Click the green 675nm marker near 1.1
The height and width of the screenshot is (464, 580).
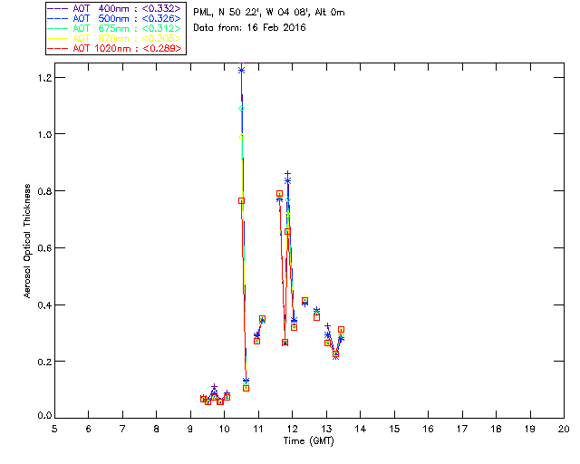[242, 109]
